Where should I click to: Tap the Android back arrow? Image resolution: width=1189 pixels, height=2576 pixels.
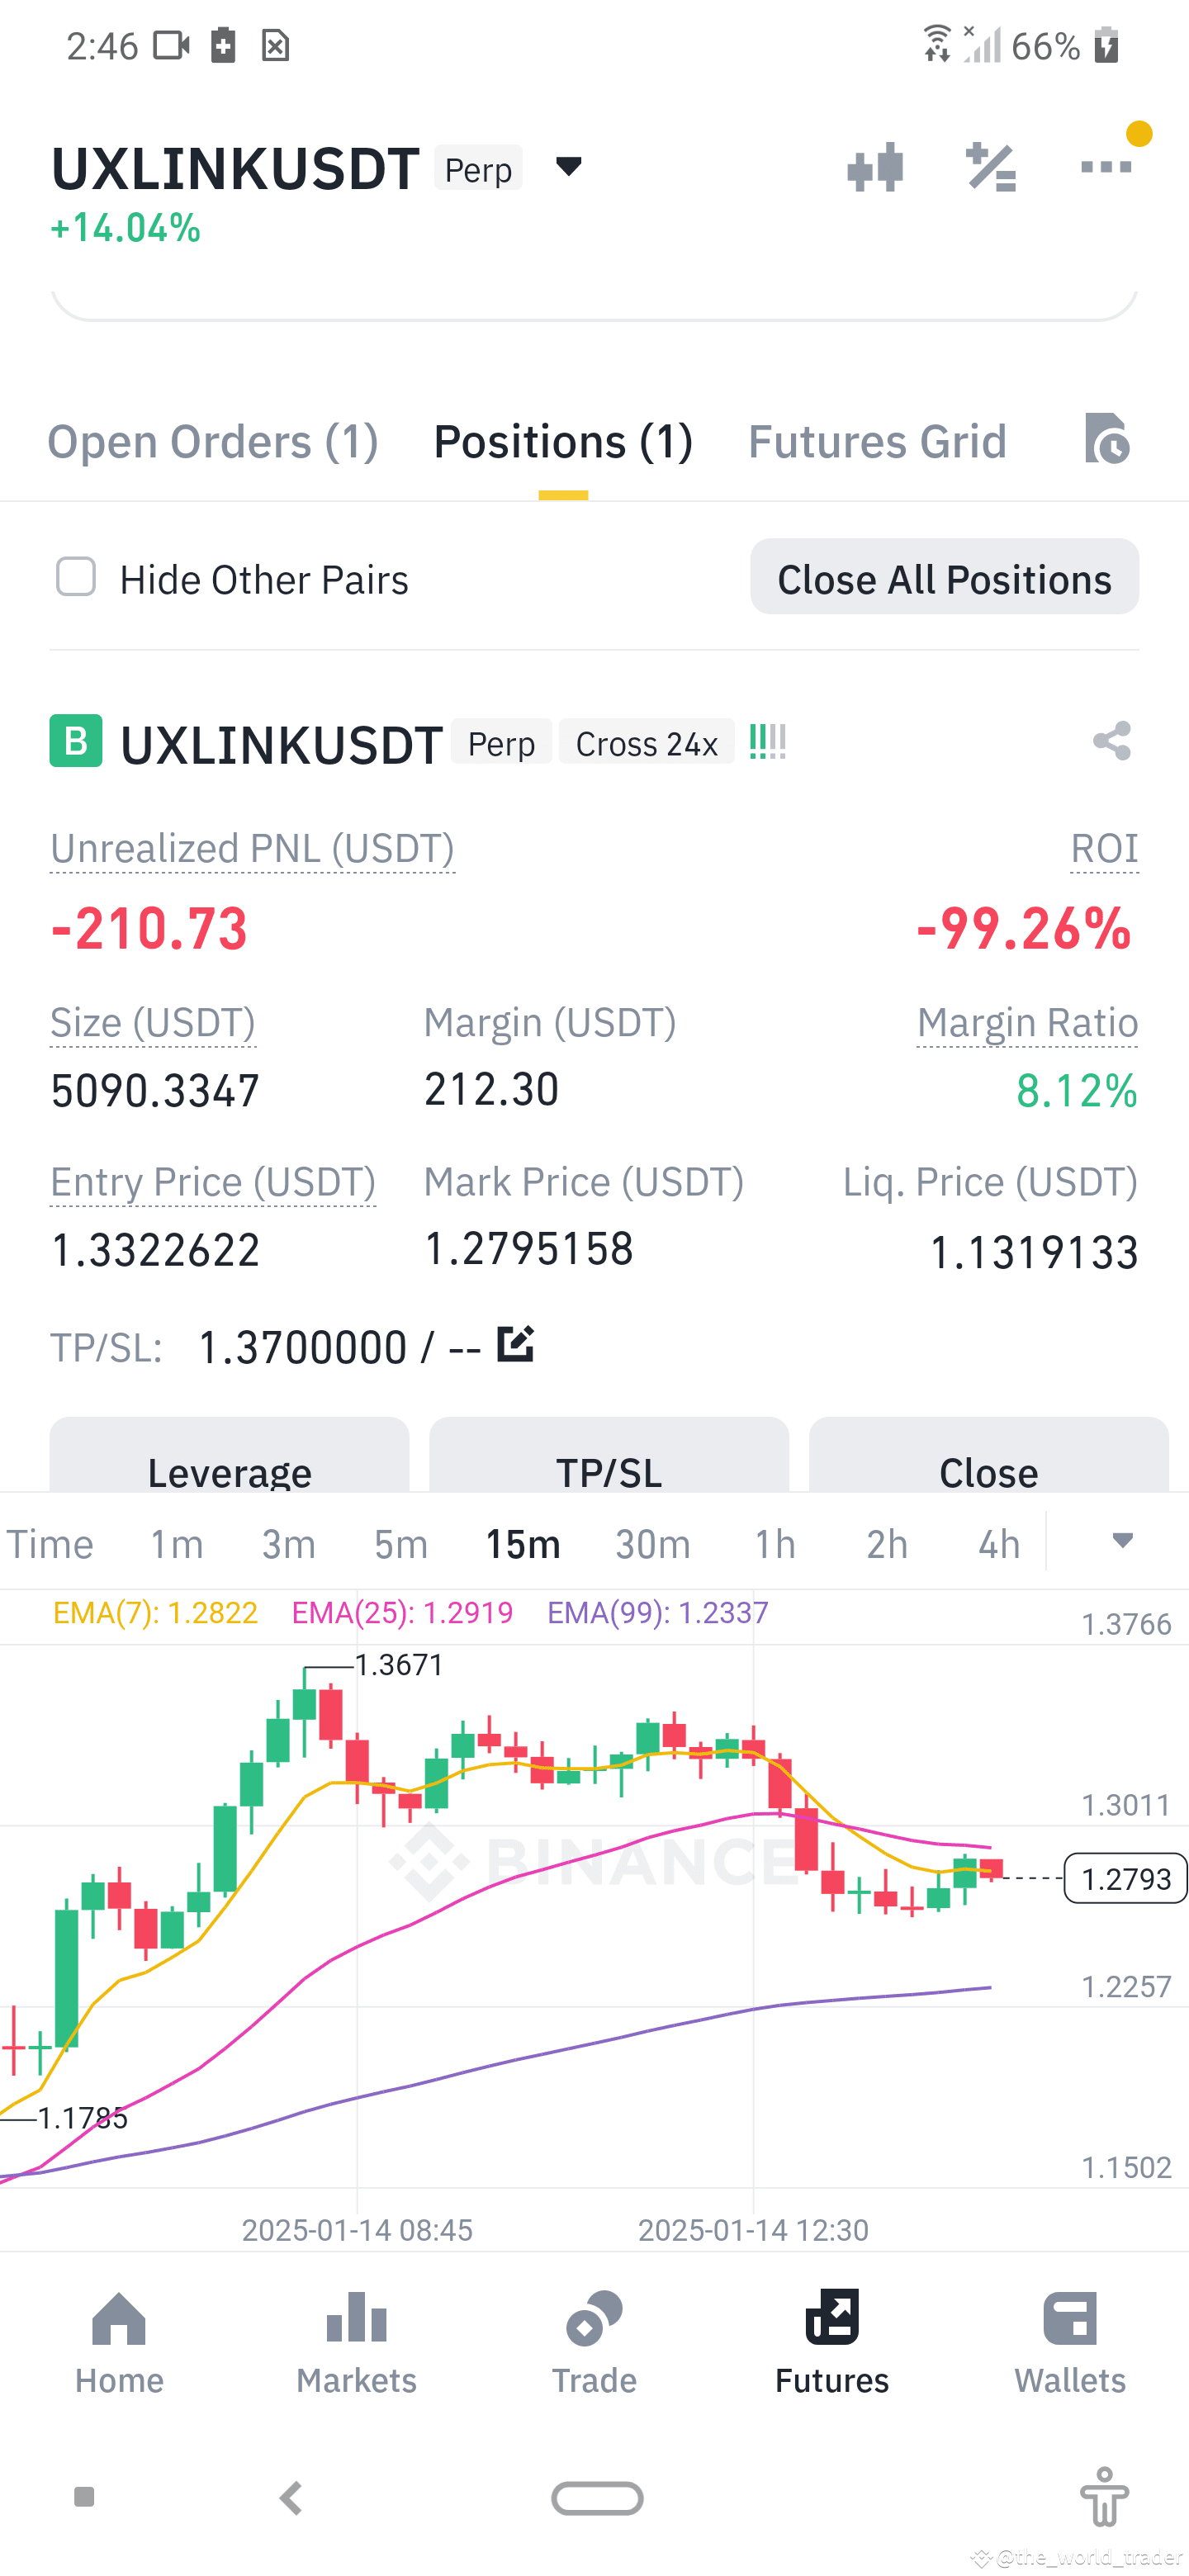pyautogui.click(x=291, y=2498)
